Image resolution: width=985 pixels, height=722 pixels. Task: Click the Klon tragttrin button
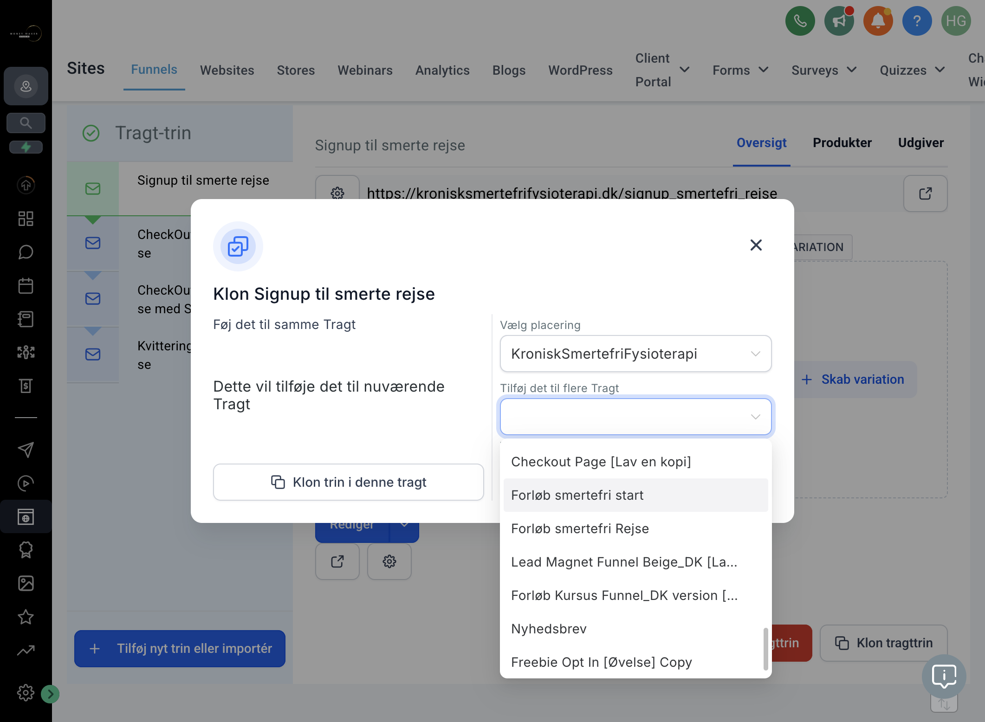point(883,643)
